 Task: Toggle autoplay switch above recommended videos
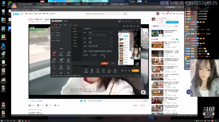[x=177, y=39]
